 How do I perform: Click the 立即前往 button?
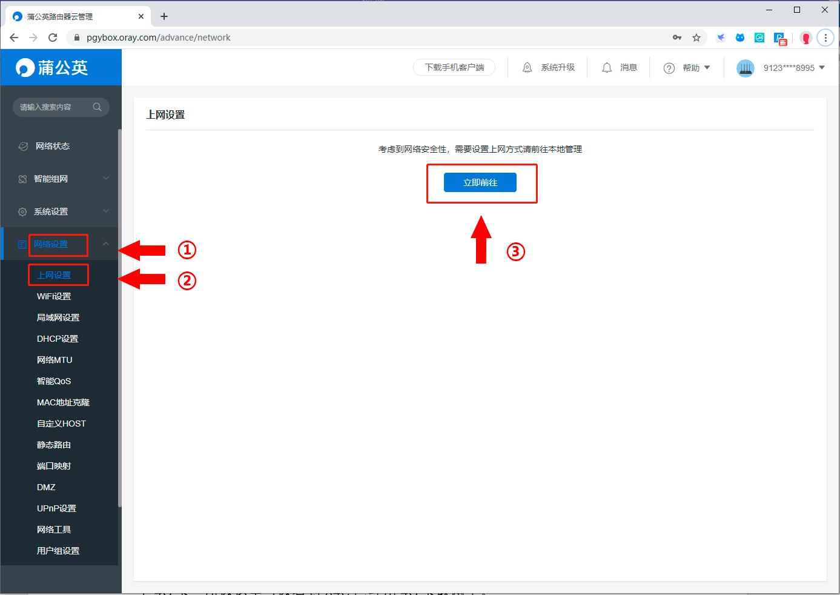481,182
